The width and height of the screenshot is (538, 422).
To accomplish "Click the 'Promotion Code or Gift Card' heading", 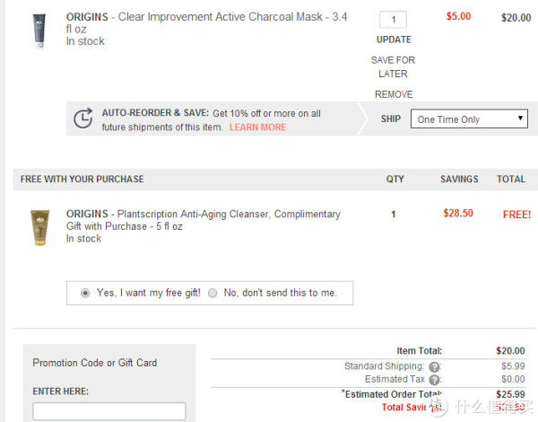I will click(95, 363).
